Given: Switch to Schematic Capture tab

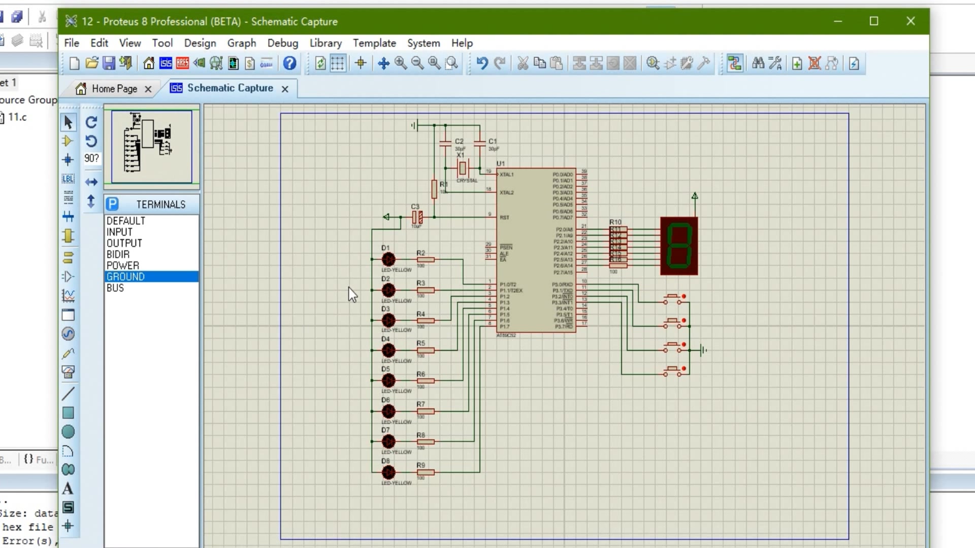Looking at the screenshot, I should point(230,88).
